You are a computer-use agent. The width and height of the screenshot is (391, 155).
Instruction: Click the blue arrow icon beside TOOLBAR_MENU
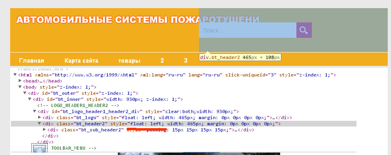coord(39,149)
